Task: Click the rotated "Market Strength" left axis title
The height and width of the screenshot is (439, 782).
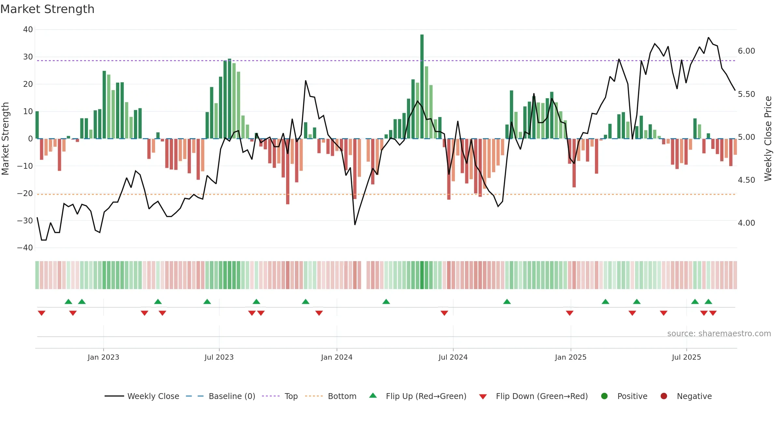Action: click(6, 139)
